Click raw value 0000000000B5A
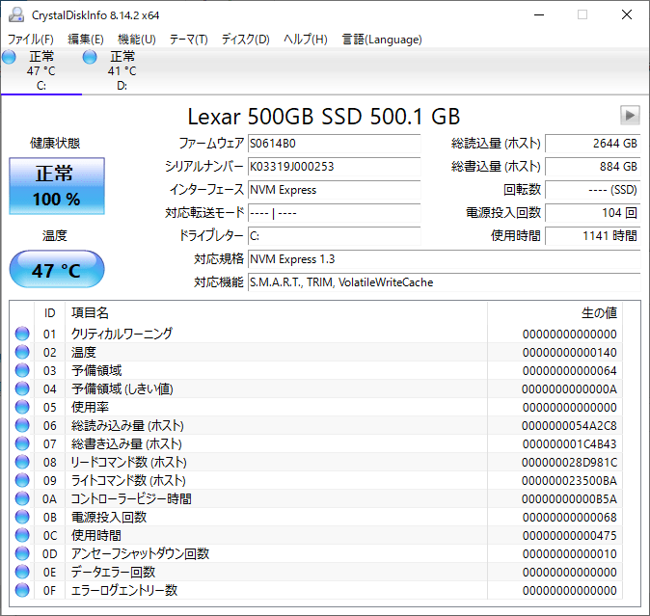This screenshot has width=650, height=616. 570,498
